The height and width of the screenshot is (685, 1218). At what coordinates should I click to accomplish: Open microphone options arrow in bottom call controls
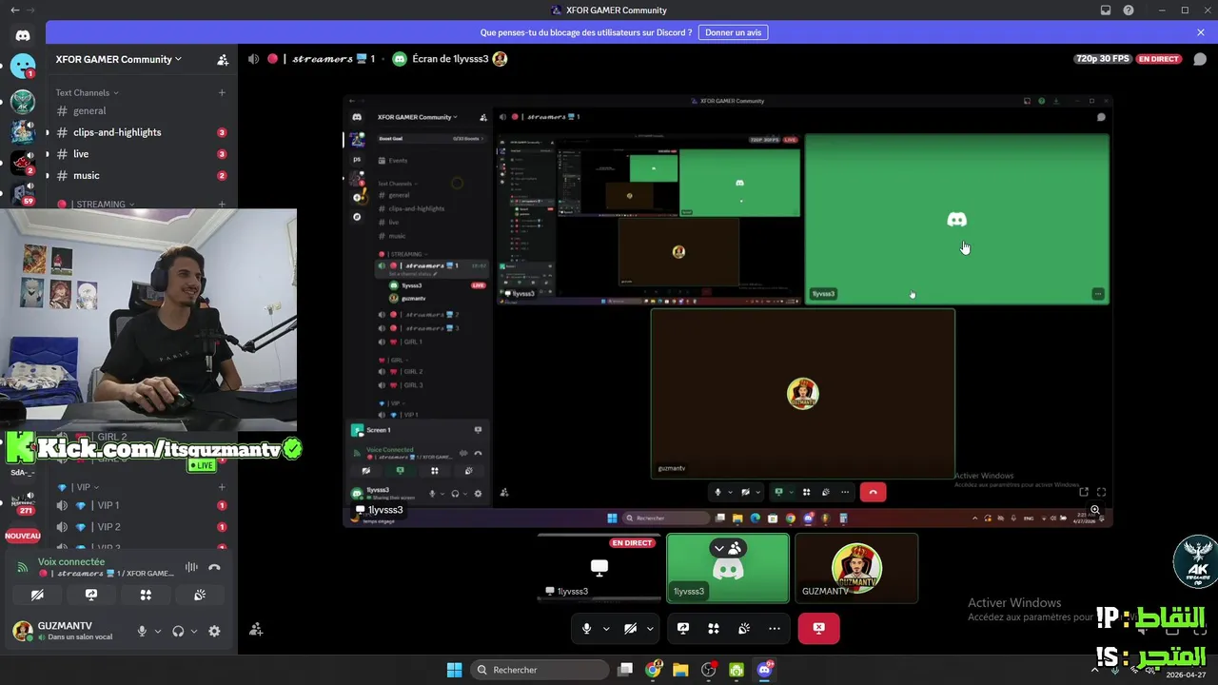[x=606, y=628]
